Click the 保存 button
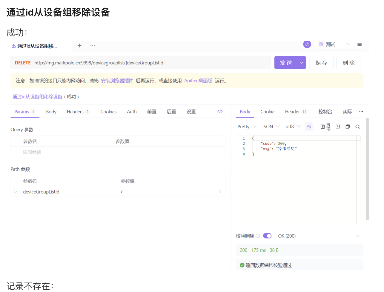 pos(321,63)
